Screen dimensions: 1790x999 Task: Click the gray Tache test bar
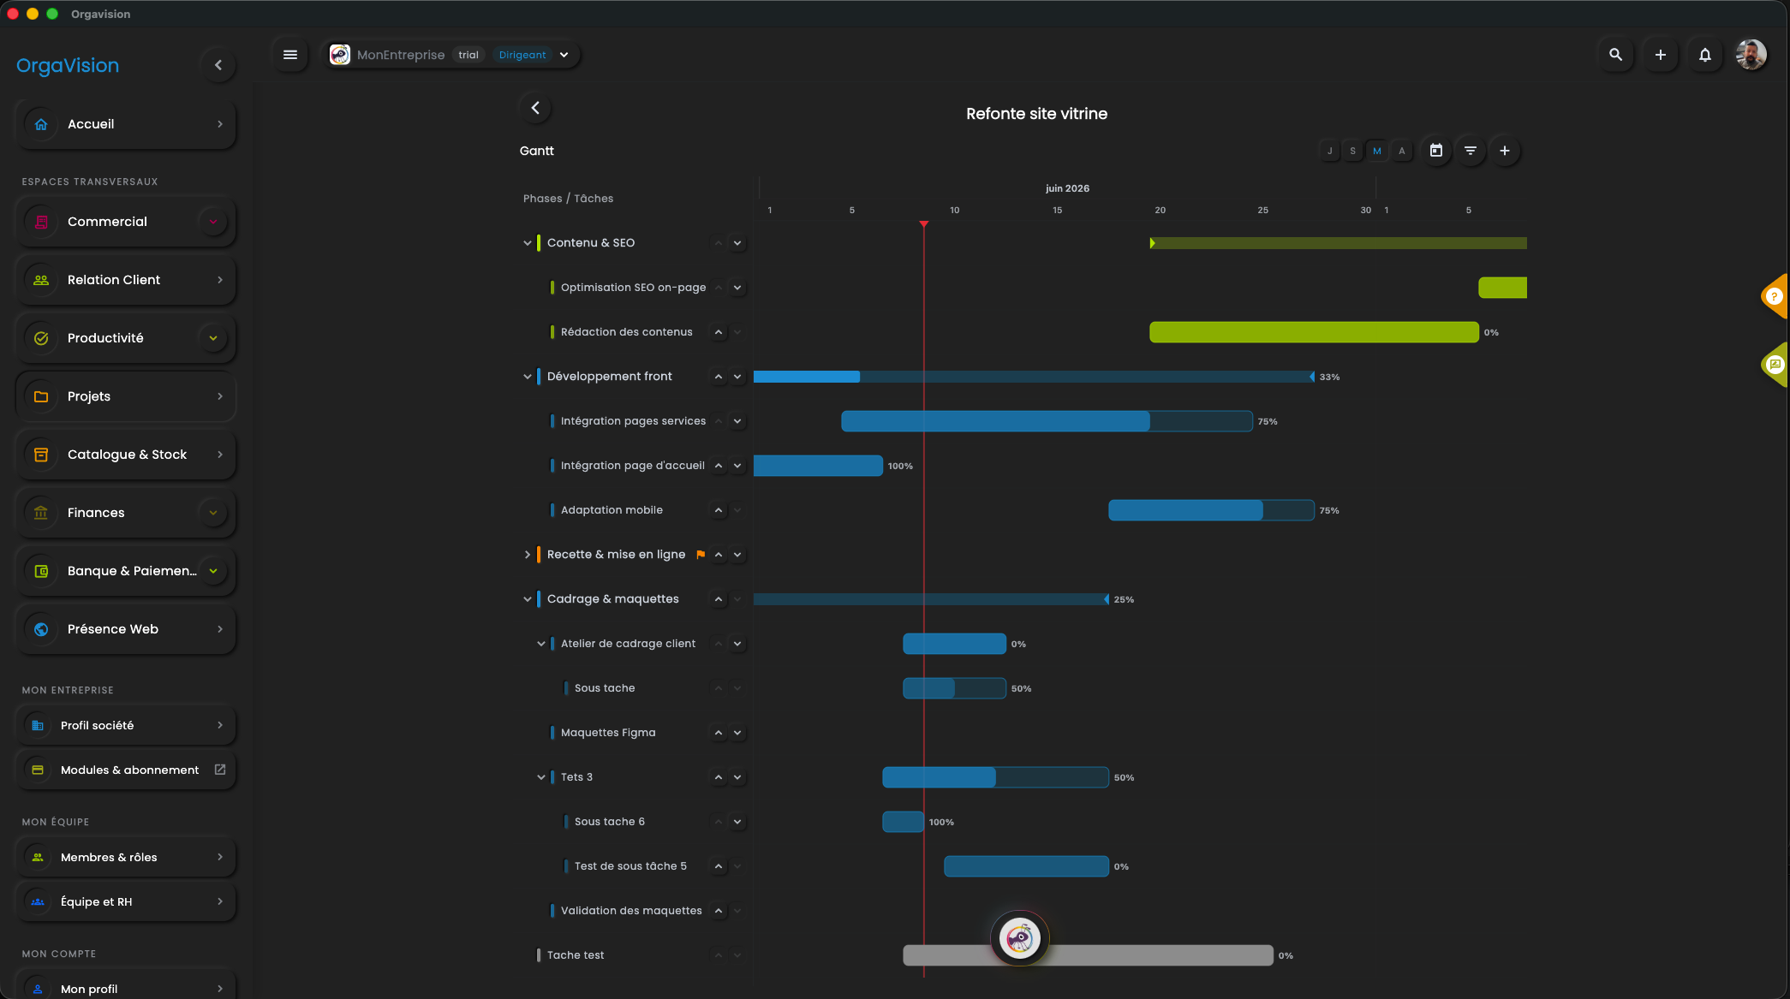pyautogui.click(x=1088, y=955)
